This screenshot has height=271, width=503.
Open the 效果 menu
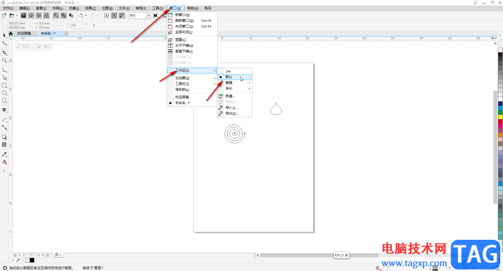(90, 8)
